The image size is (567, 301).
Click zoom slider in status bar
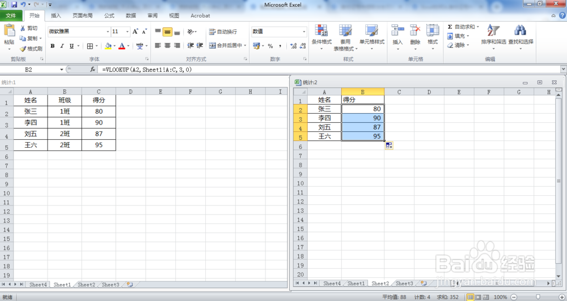pyautogui.click(x=538, y=297)
